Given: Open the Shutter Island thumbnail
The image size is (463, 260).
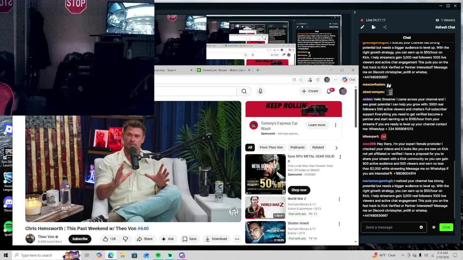Looking at the screenshot, I should (266, 232).
